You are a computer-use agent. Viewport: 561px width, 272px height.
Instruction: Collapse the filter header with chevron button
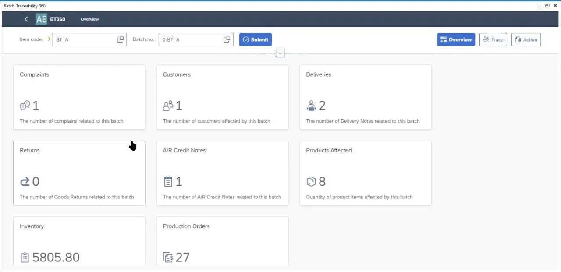coord(280,53)
